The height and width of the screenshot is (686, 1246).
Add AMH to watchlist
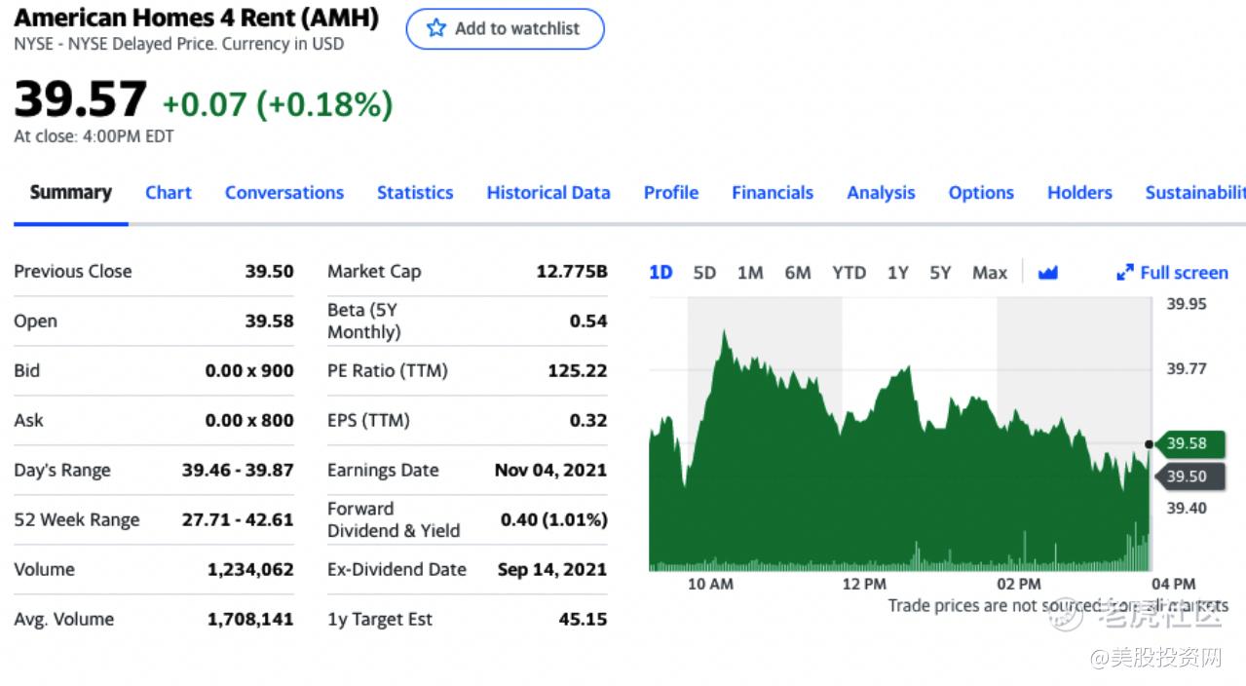505,28
